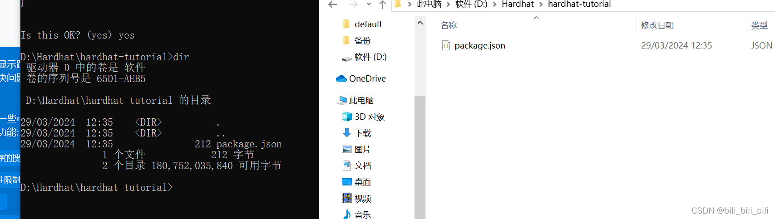Click the 下载 download arrow icon

[347, 132]
